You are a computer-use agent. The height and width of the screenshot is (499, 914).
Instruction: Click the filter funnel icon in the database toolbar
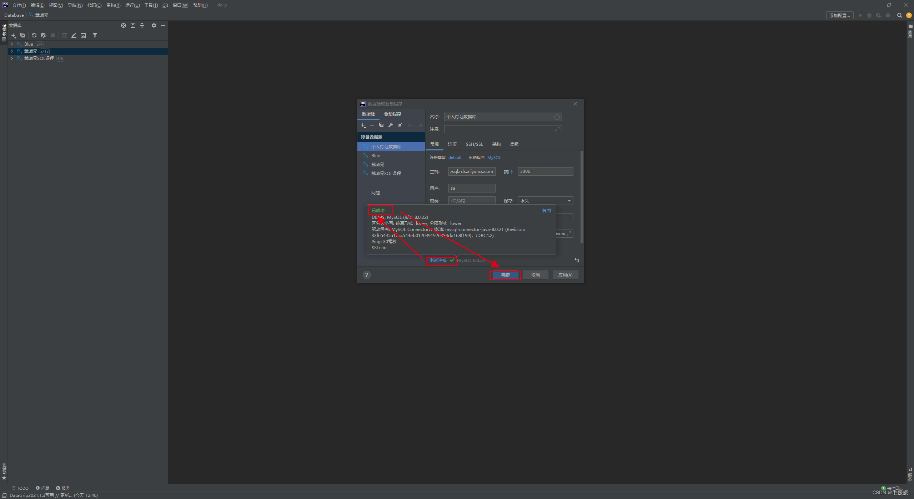(95, 35)
